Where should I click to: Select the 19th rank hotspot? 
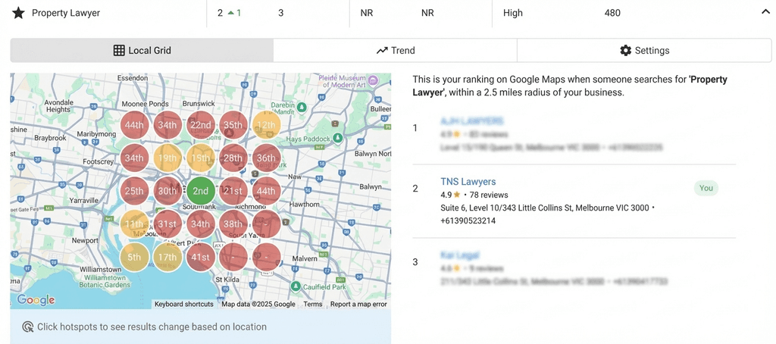tap(167, 158)
